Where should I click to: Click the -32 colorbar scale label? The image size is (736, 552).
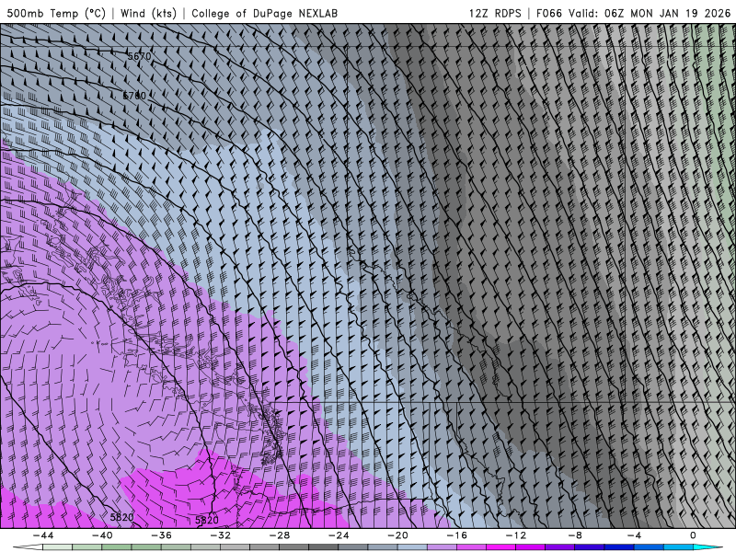(x=221, y=535)
